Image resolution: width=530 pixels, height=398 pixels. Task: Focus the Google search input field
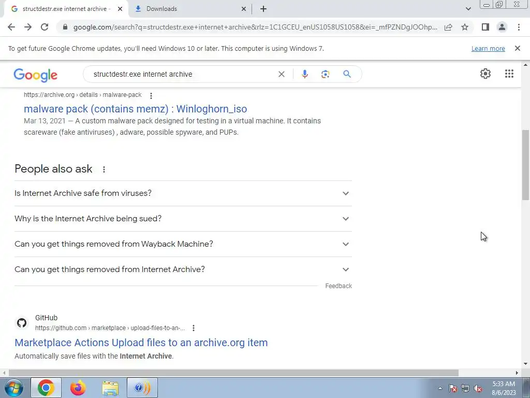pos(183,74)
